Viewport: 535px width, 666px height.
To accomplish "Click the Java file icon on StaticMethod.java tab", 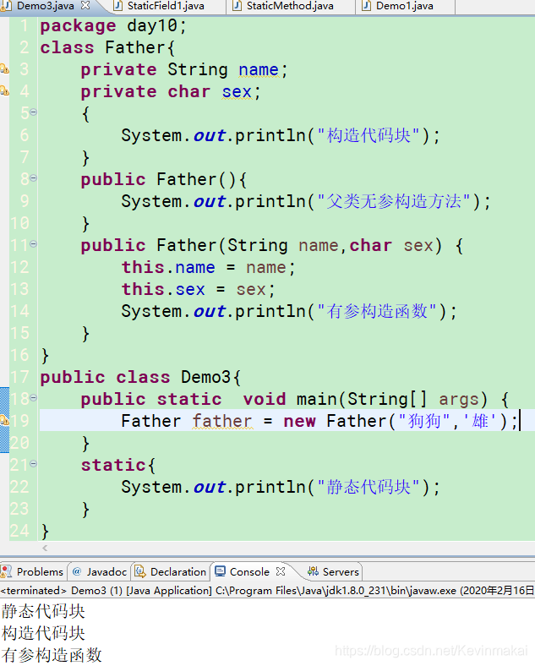I will (x=237, y=6).
